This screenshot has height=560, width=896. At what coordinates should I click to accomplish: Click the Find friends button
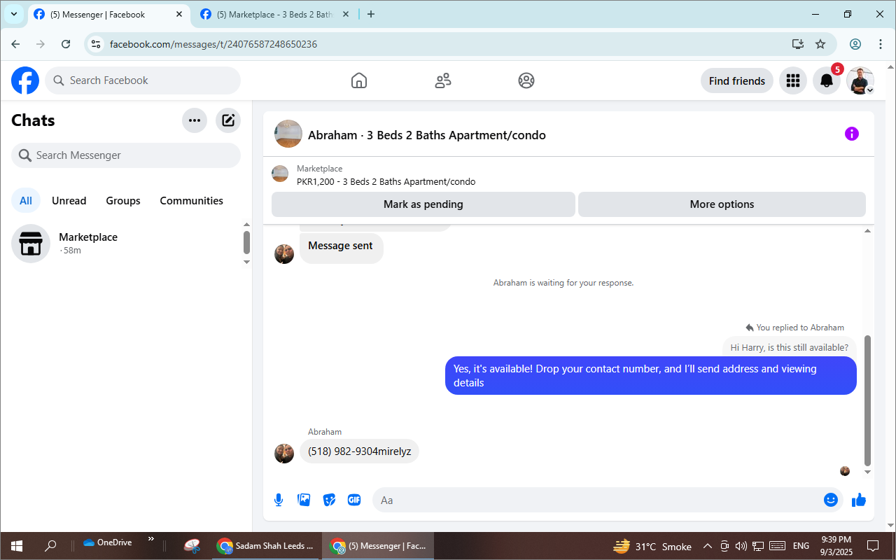coord(737,80)
